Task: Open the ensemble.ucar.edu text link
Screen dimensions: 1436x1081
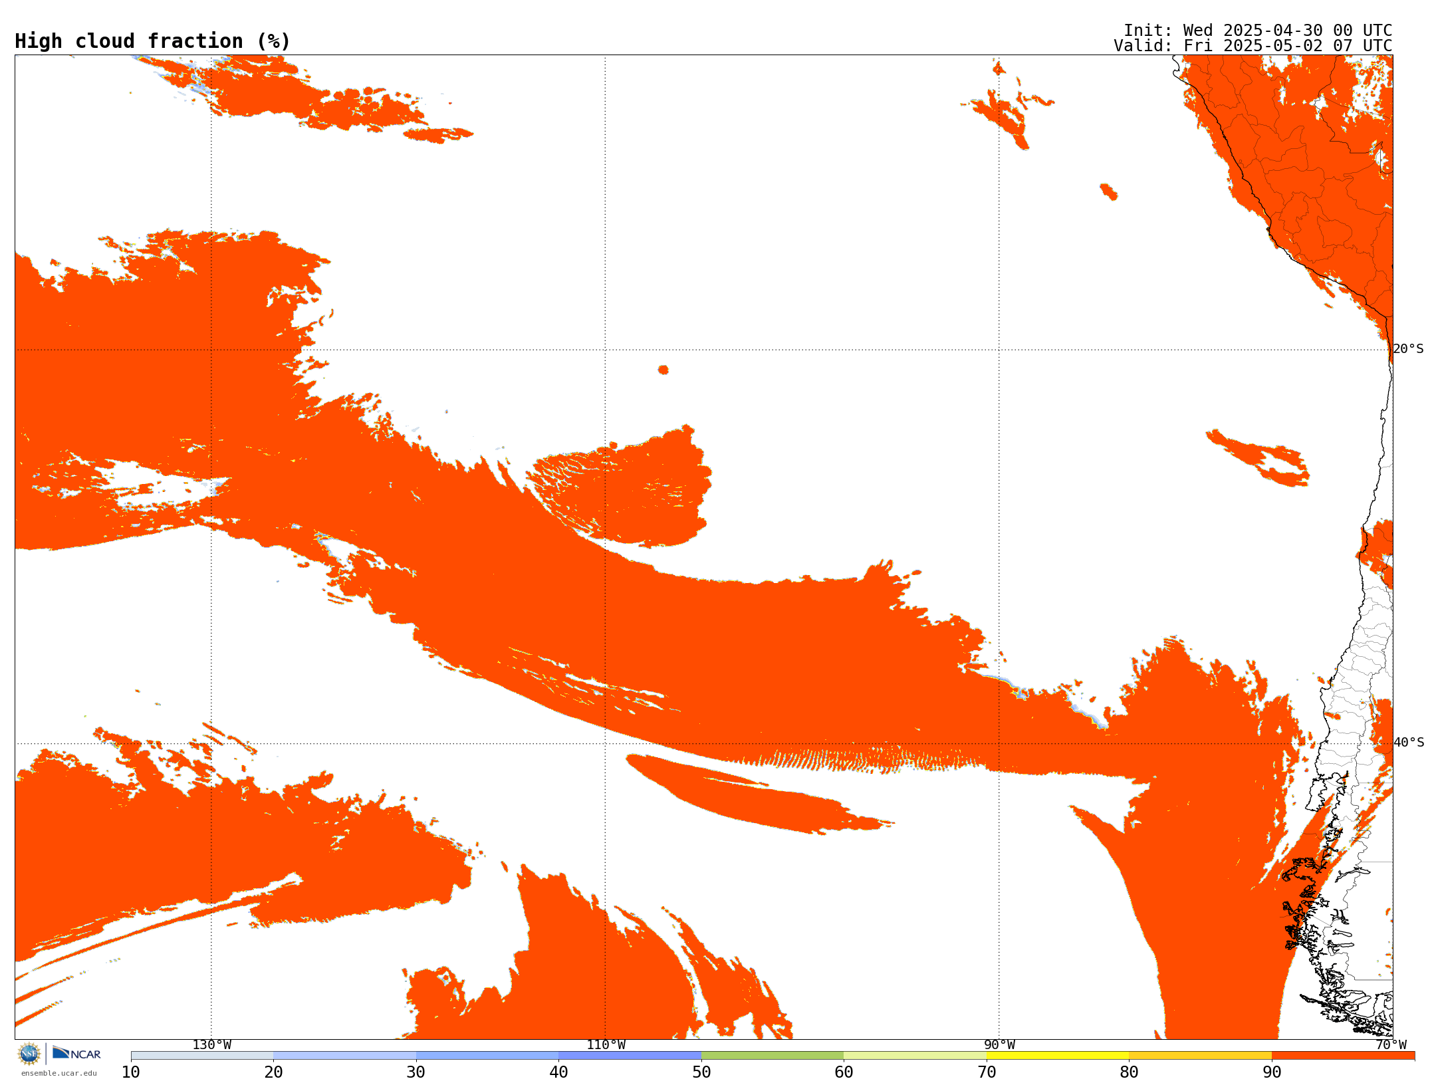Action: (59, 1073)
